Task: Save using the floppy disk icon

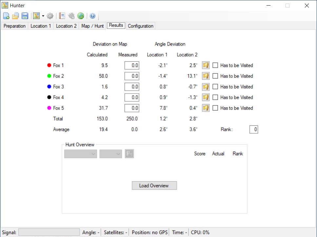Action: coord(25,16)
